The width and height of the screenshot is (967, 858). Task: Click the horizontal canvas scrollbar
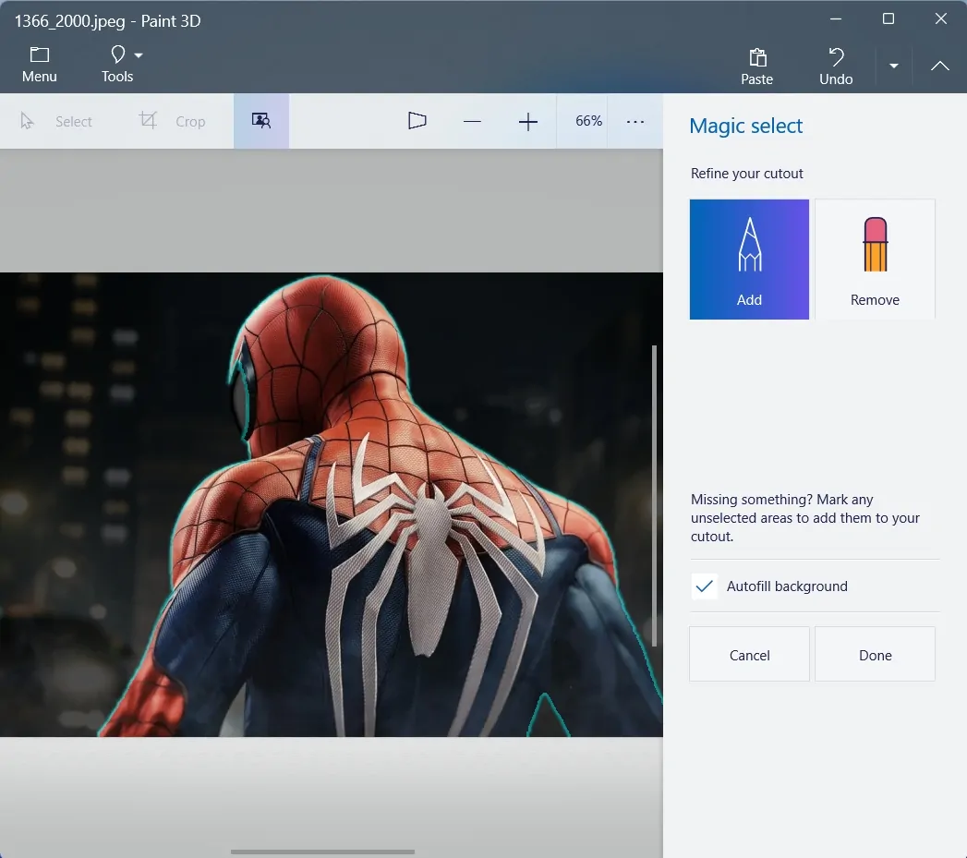click(x=322, y=852)
